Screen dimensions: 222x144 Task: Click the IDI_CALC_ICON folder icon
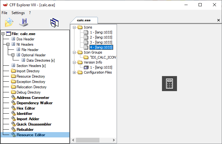86,57
